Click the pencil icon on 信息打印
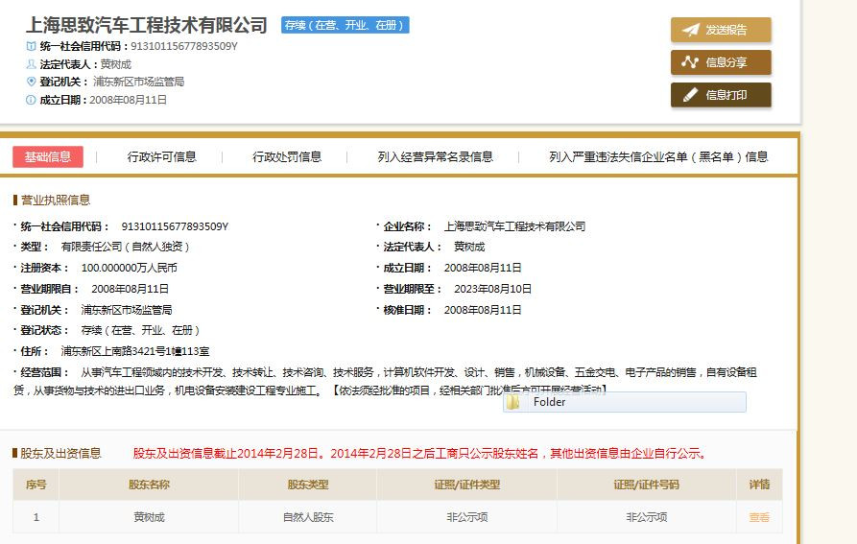 click(690, 95)
